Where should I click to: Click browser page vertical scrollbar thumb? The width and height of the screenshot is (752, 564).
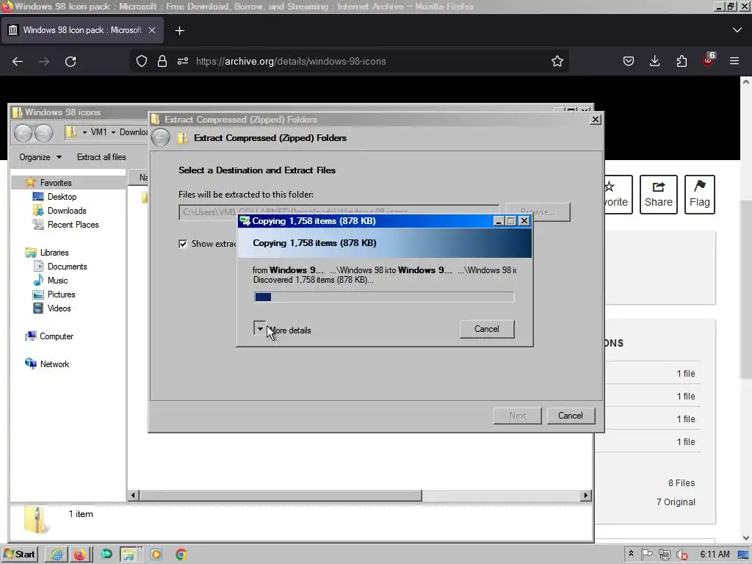pos(746,288)
